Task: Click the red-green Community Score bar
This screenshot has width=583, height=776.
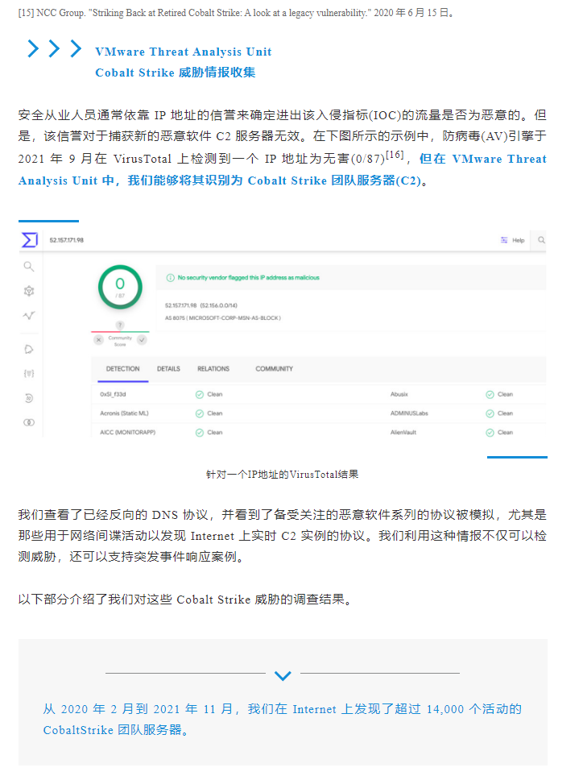Action: tap(120, 331)
